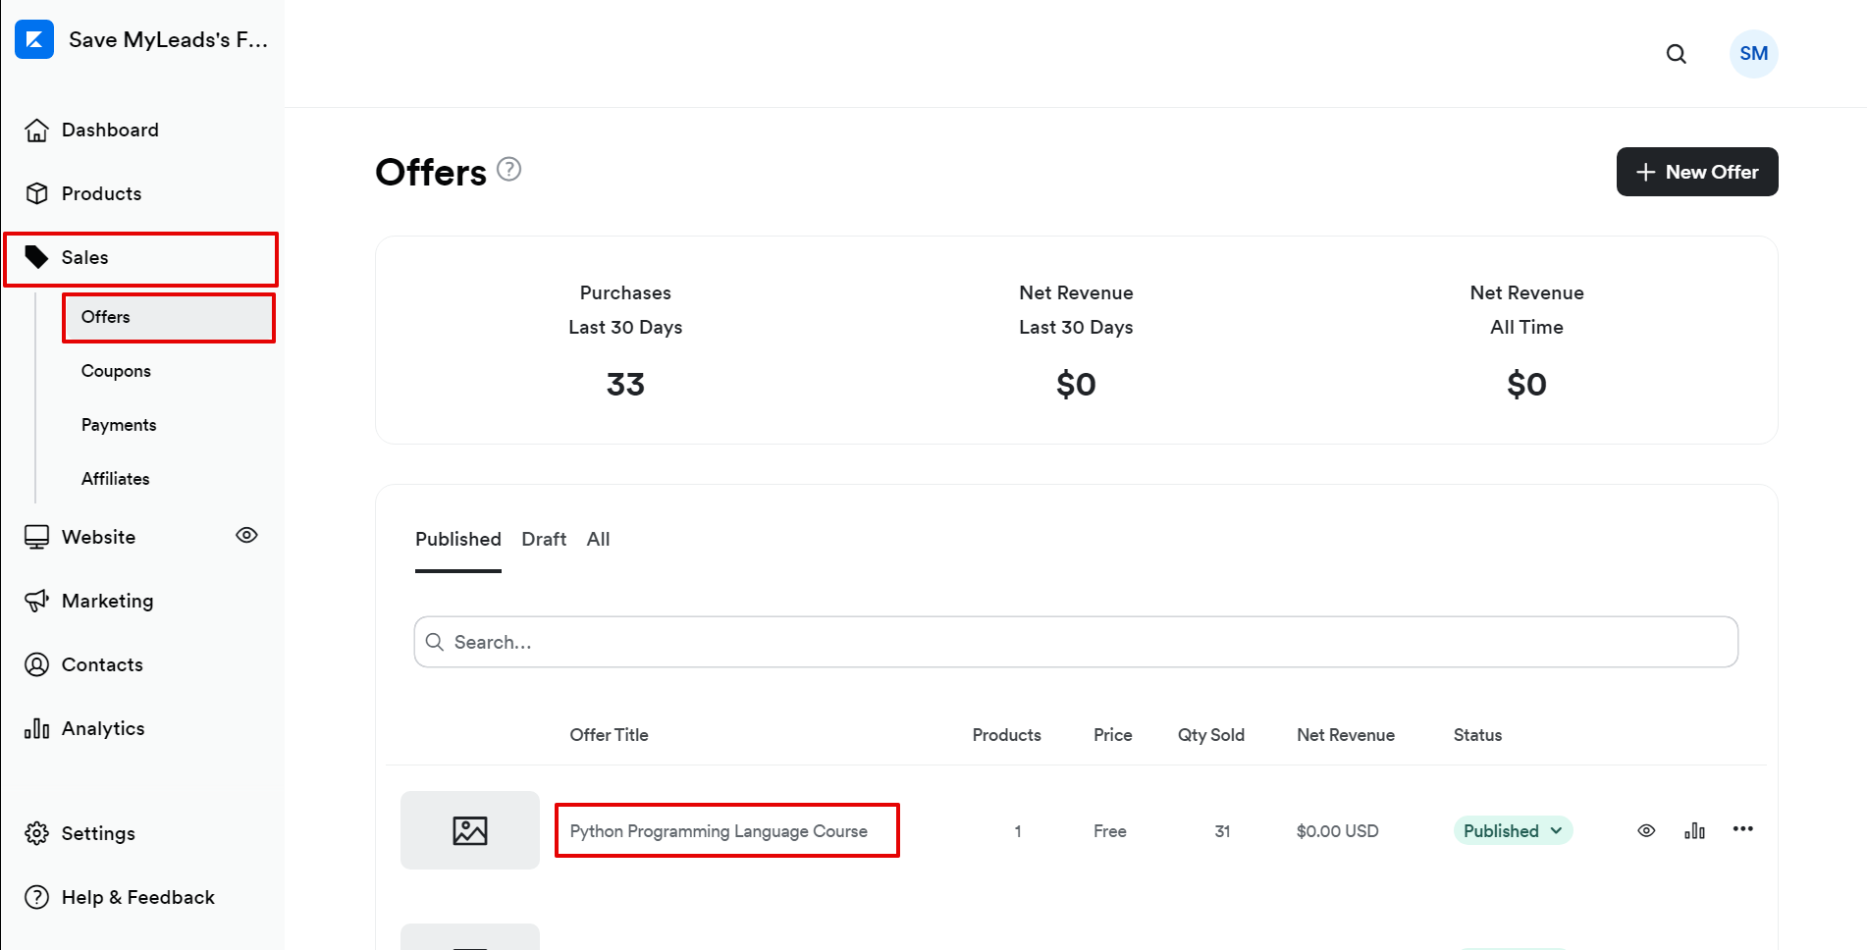Switch to the Draft tab
The width and height of the screenshot is (1867, 950).
tap(544, 539)
